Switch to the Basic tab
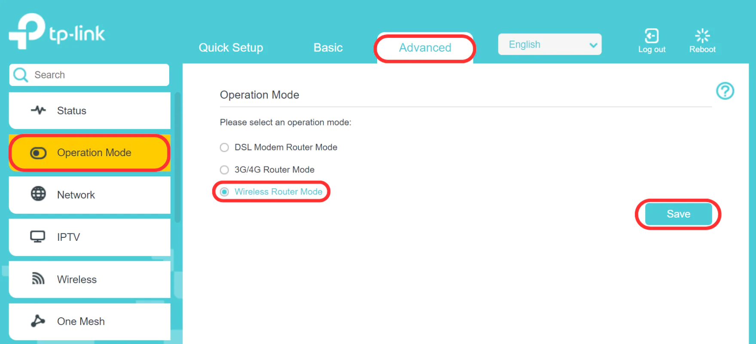756x344 pixels. (x=328, y=47)
